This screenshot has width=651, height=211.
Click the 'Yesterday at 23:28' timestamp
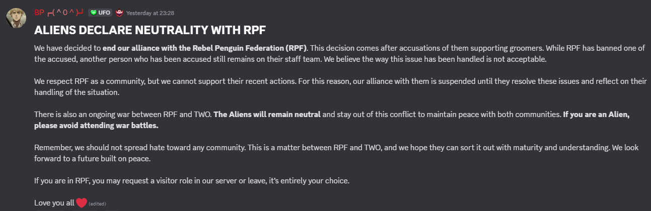(x=150, y=13)
